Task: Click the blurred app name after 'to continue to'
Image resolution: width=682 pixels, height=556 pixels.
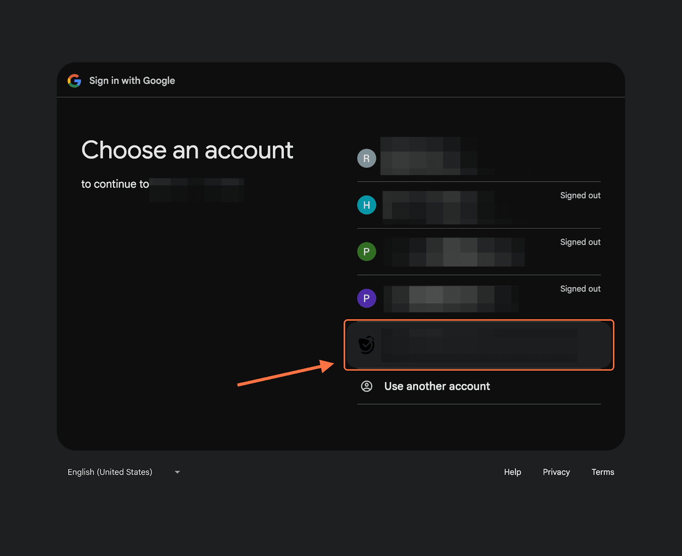Action: pos(197,189)
